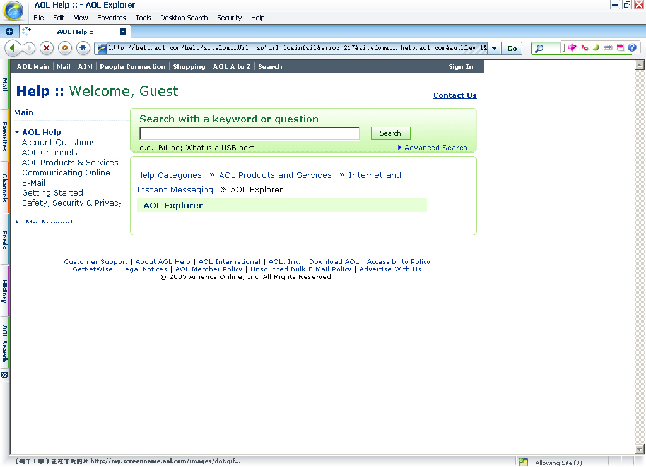Screen dimensions: 646x467
Task: Click AOL Main in the navigation bar
Action: point(33,67)
